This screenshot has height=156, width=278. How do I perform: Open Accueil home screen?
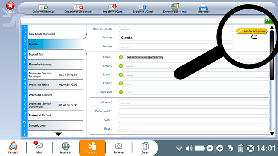[13, 148]
